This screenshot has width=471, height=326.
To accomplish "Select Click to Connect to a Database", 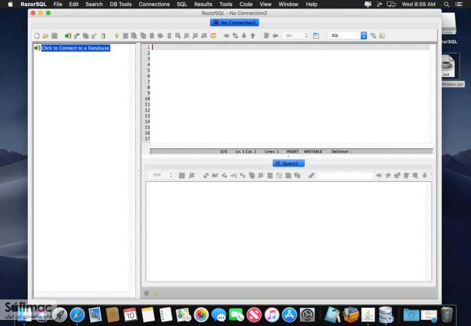I will pos(76,48).
